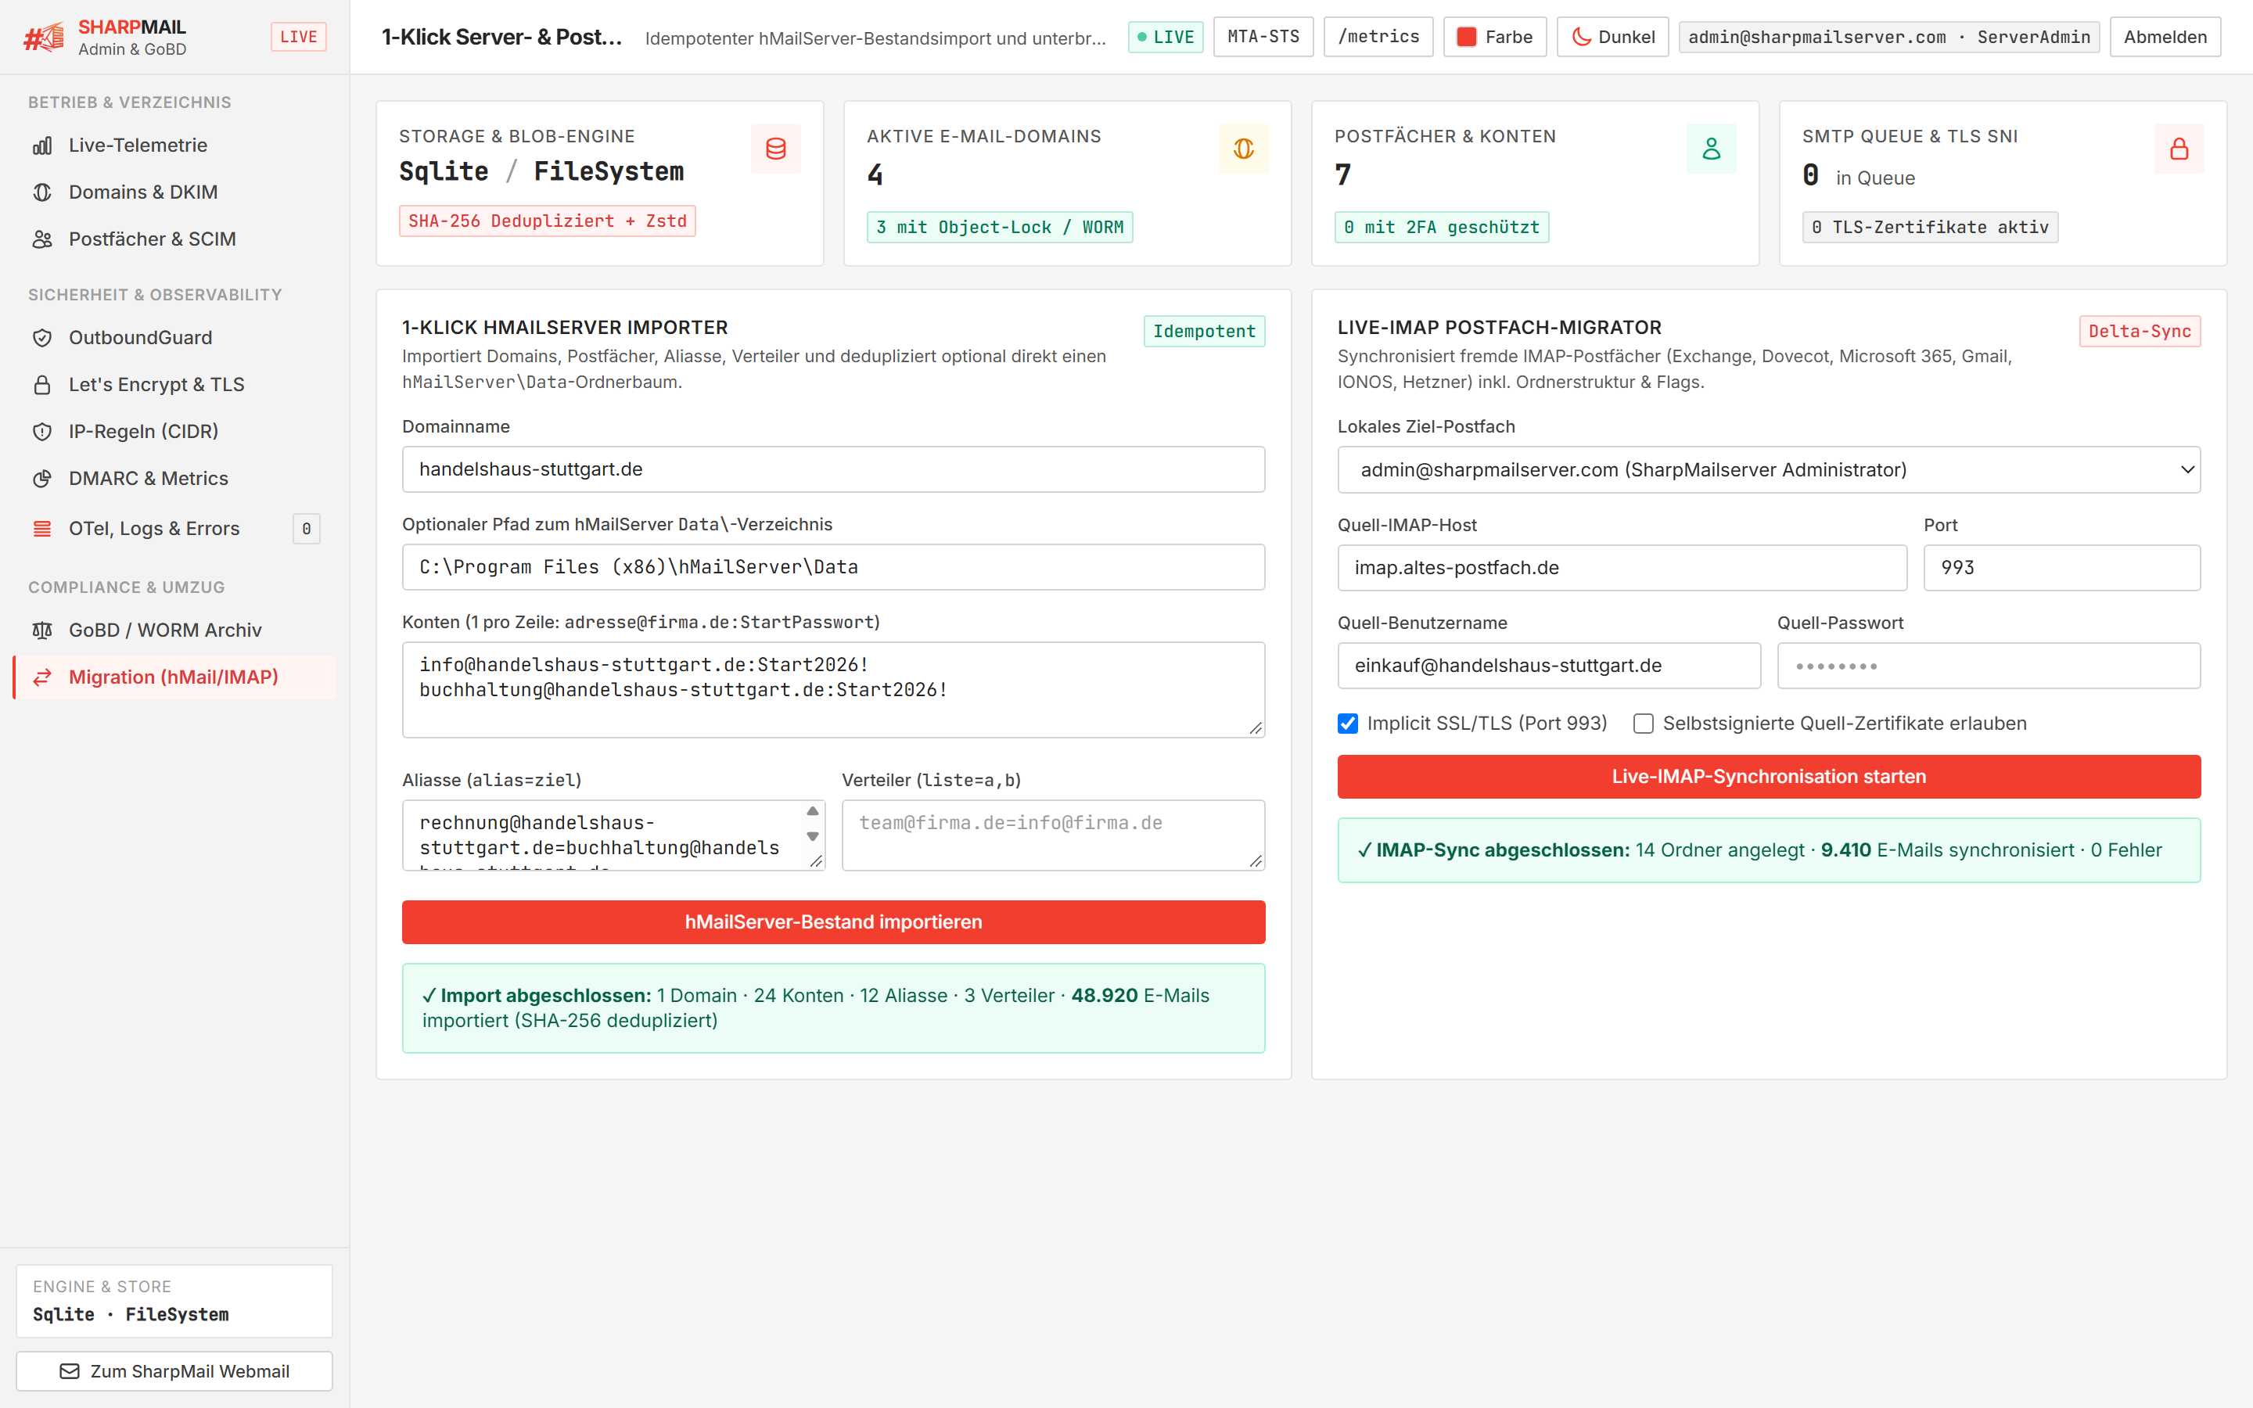This screenshot has width=2253, height=1408.
Task: Click the Migration swap arrows icon
Action: (x=42, y=678)
